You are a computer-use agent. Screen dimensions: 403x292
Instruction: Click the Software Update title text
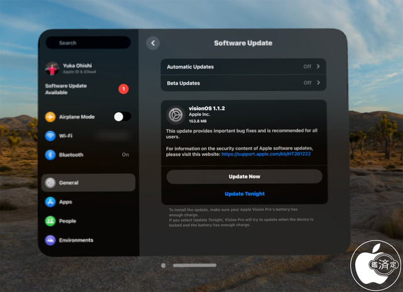243,43
